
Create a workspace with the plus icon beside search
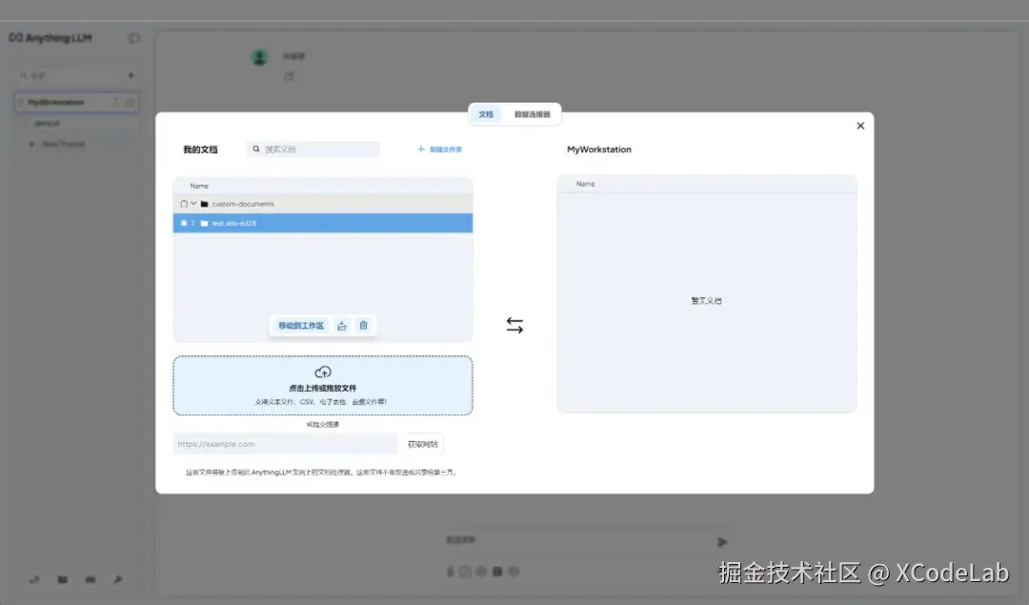pos(131,74)
